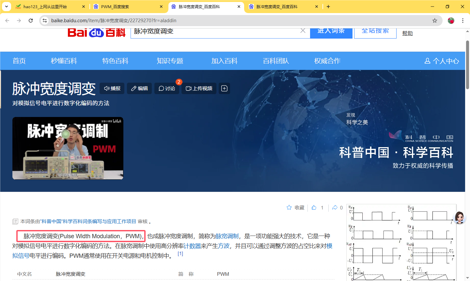
Task: Open the PWM waveform diagram image
Action: click(x=401, y=242)
